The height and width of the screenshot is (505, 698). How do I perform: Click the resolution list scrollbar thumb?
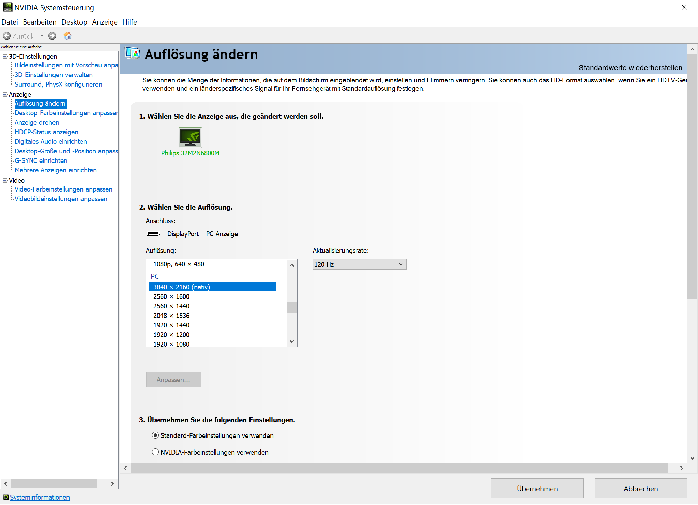coord(292,307)
